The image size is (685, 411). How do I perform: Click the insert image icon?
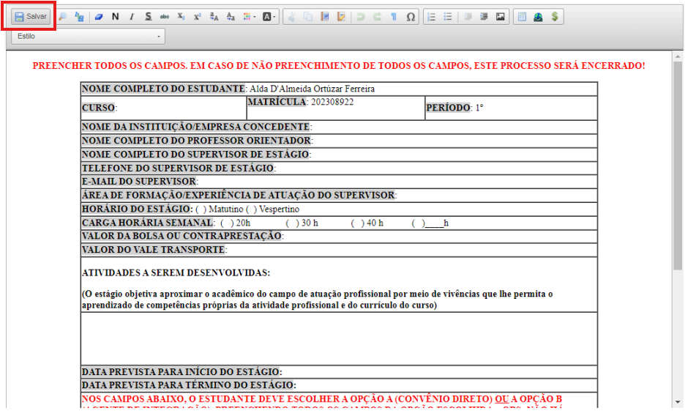[500, 17]
